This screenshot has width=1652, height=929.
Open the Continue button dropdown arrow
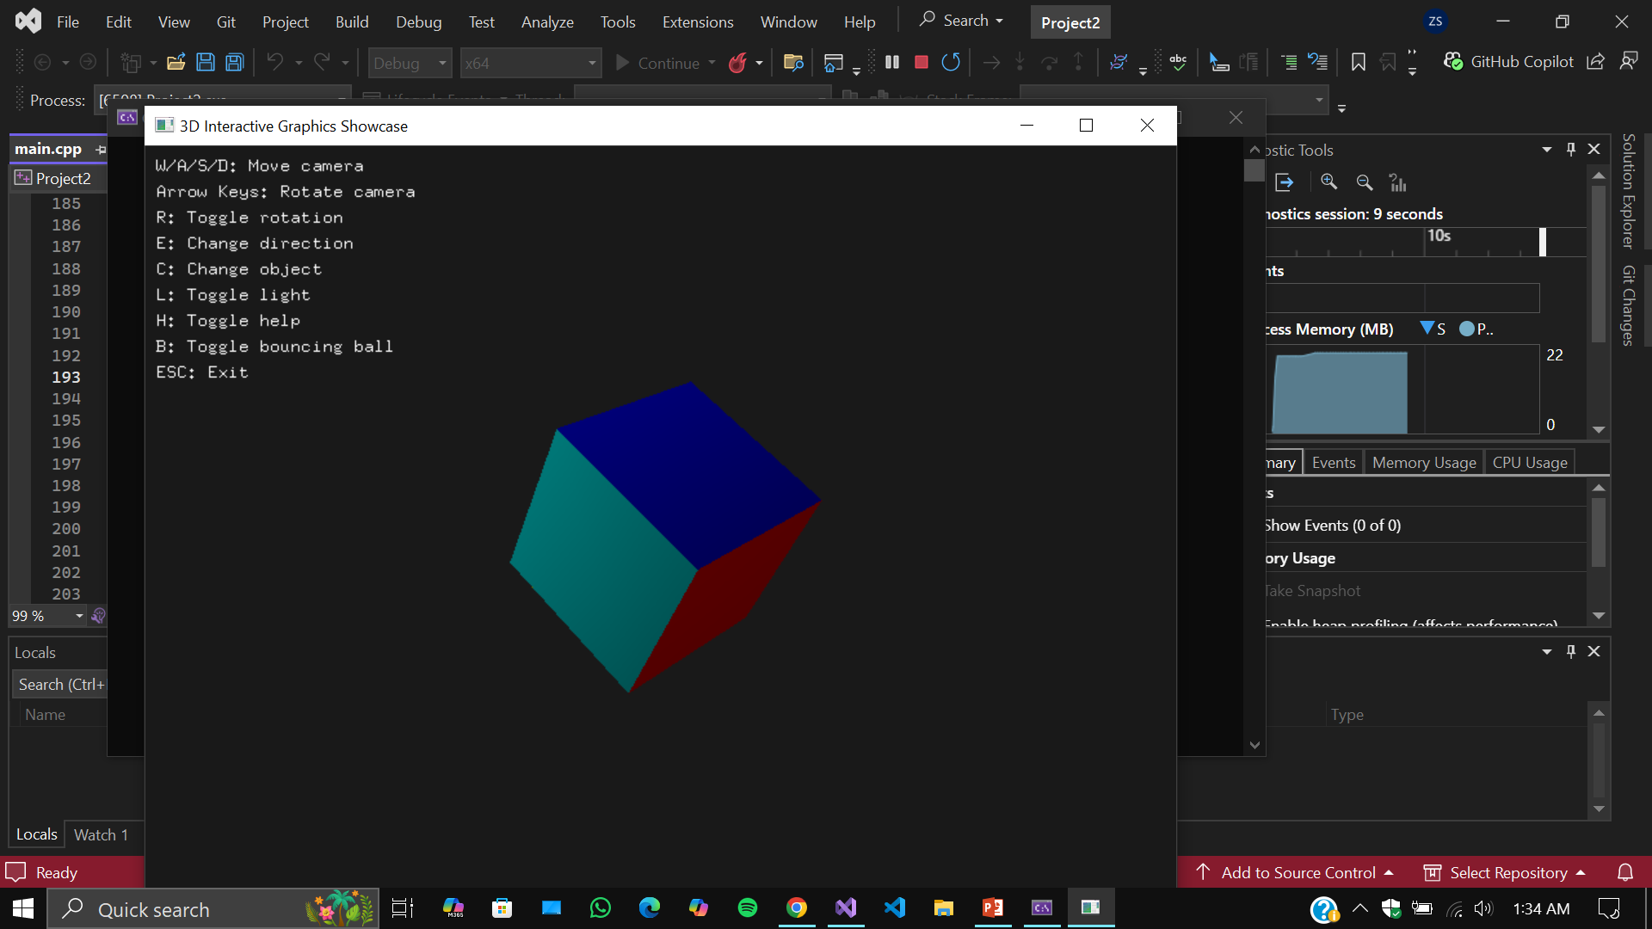(712, 63)
